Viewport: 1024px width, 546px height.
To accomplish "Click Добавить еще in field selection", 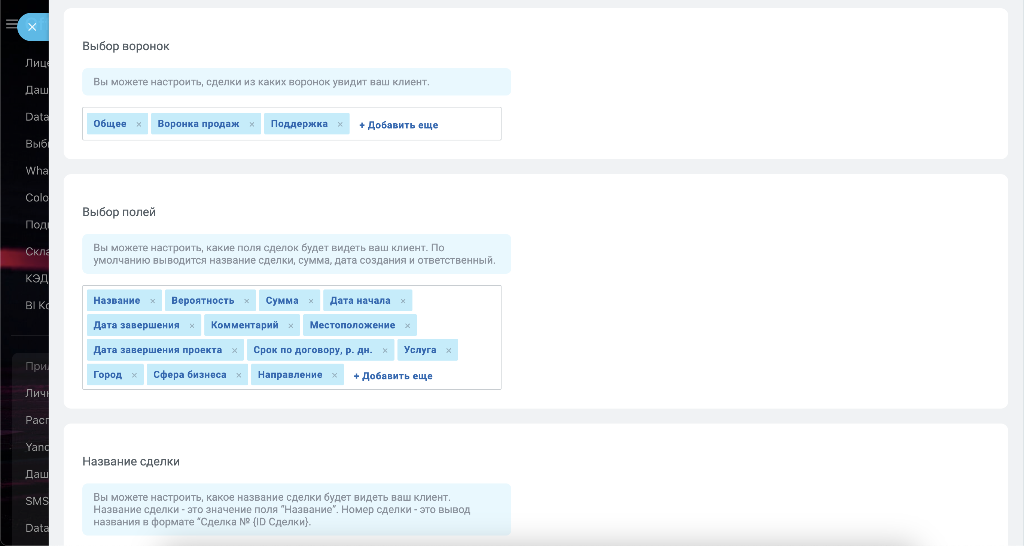I will [393, 376].
